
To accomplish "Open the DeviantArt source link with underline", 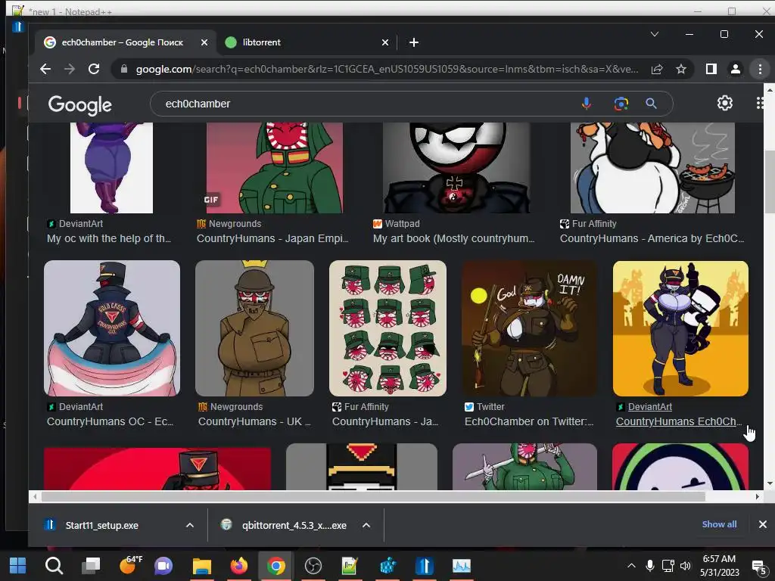I will 649,406.
